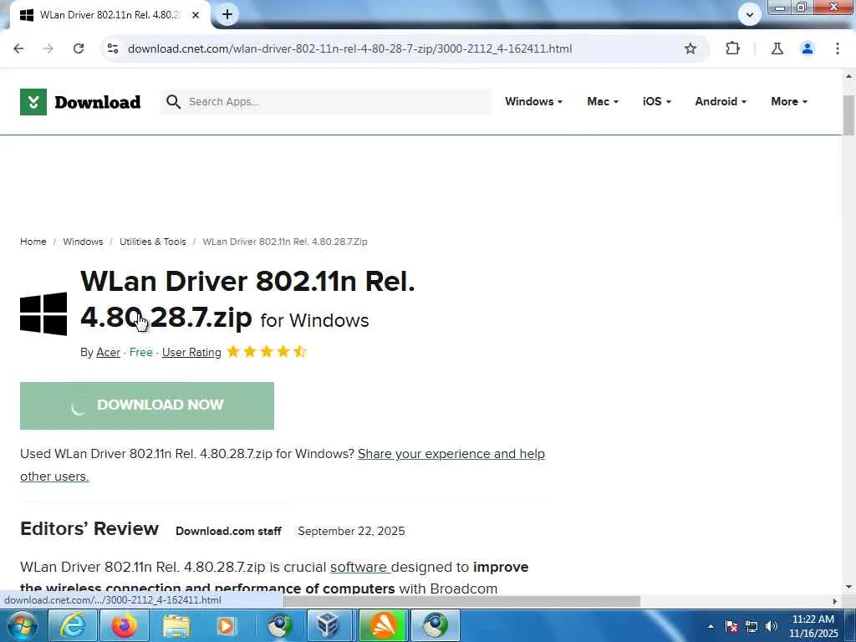Expand the iOS menu
This screenshot has width=856, height=642.
tap(657, 101)
